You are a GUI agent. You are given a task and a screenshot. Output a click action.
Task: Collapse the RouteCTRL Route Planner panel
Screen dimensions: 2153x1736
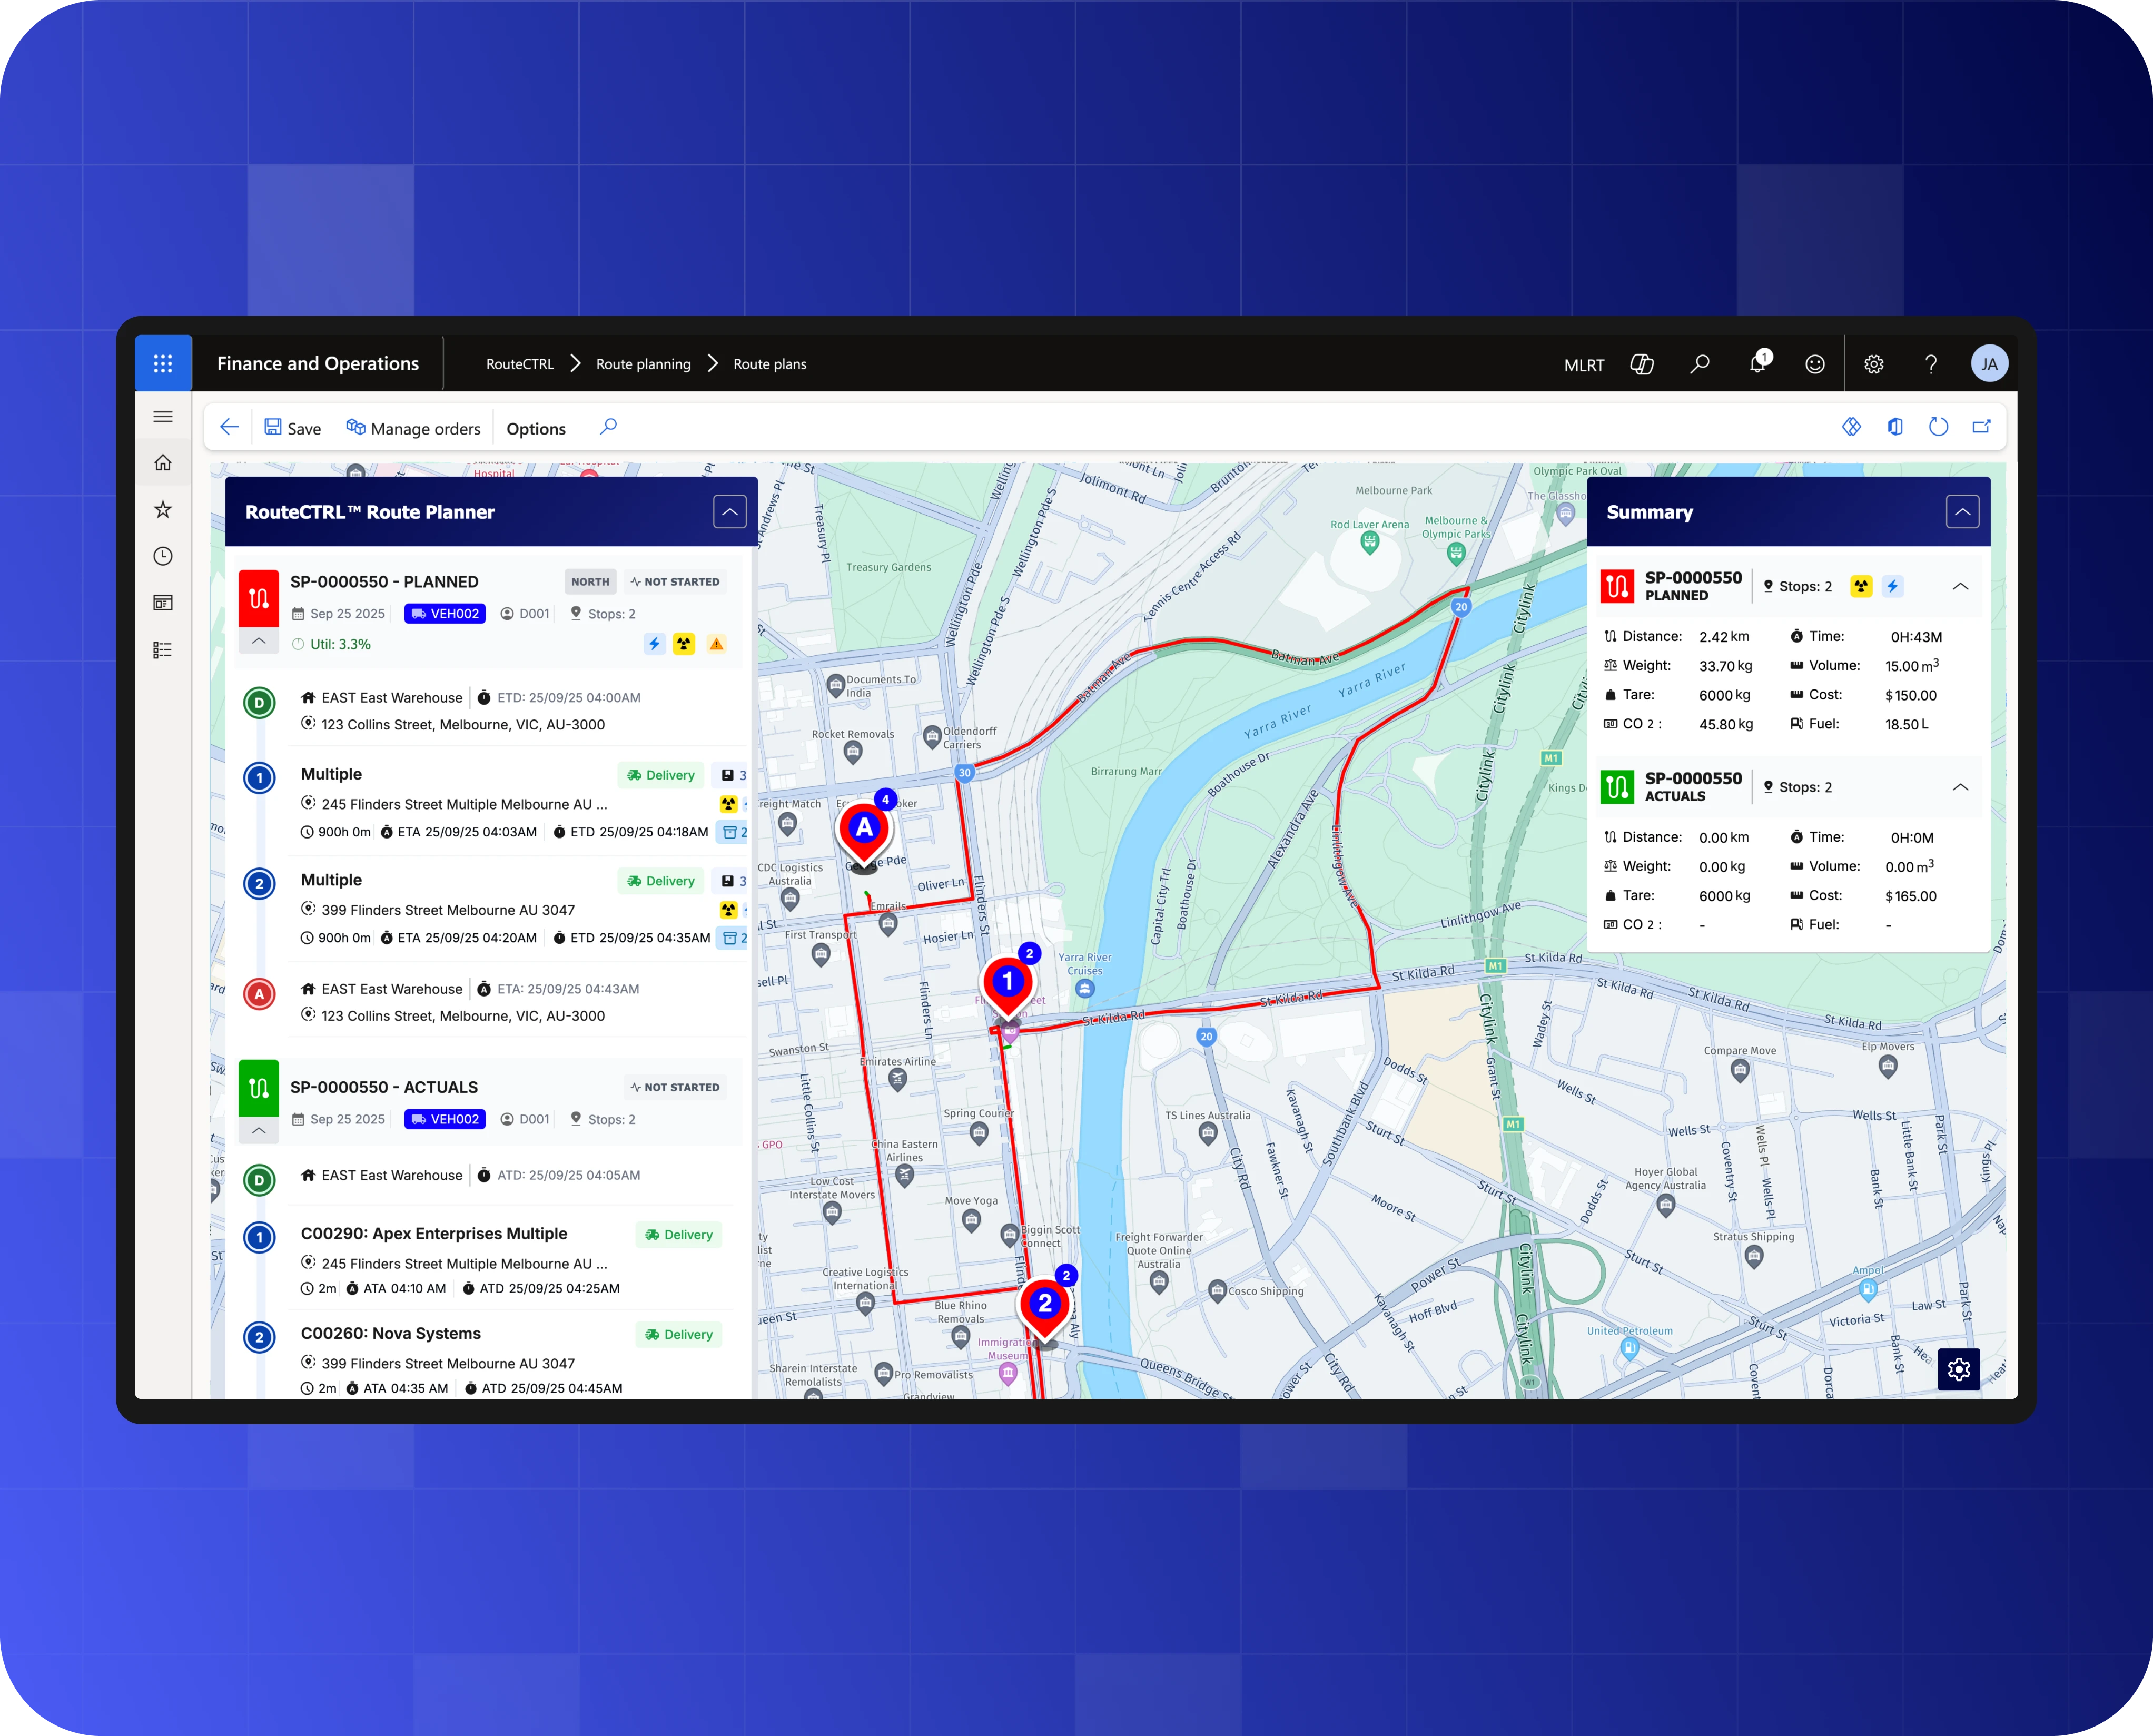[730, 512]
